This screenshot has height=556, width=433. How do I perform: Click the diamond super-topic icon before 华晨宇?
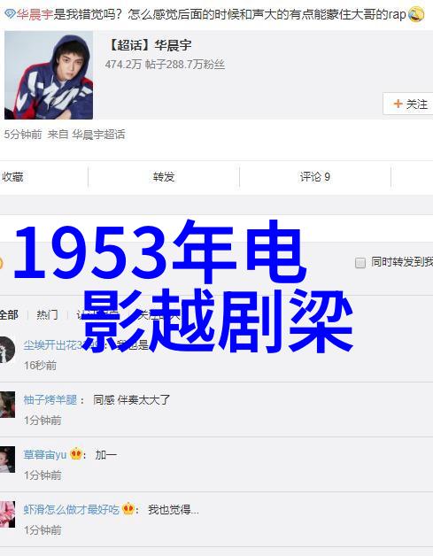(x=11, y=14)
